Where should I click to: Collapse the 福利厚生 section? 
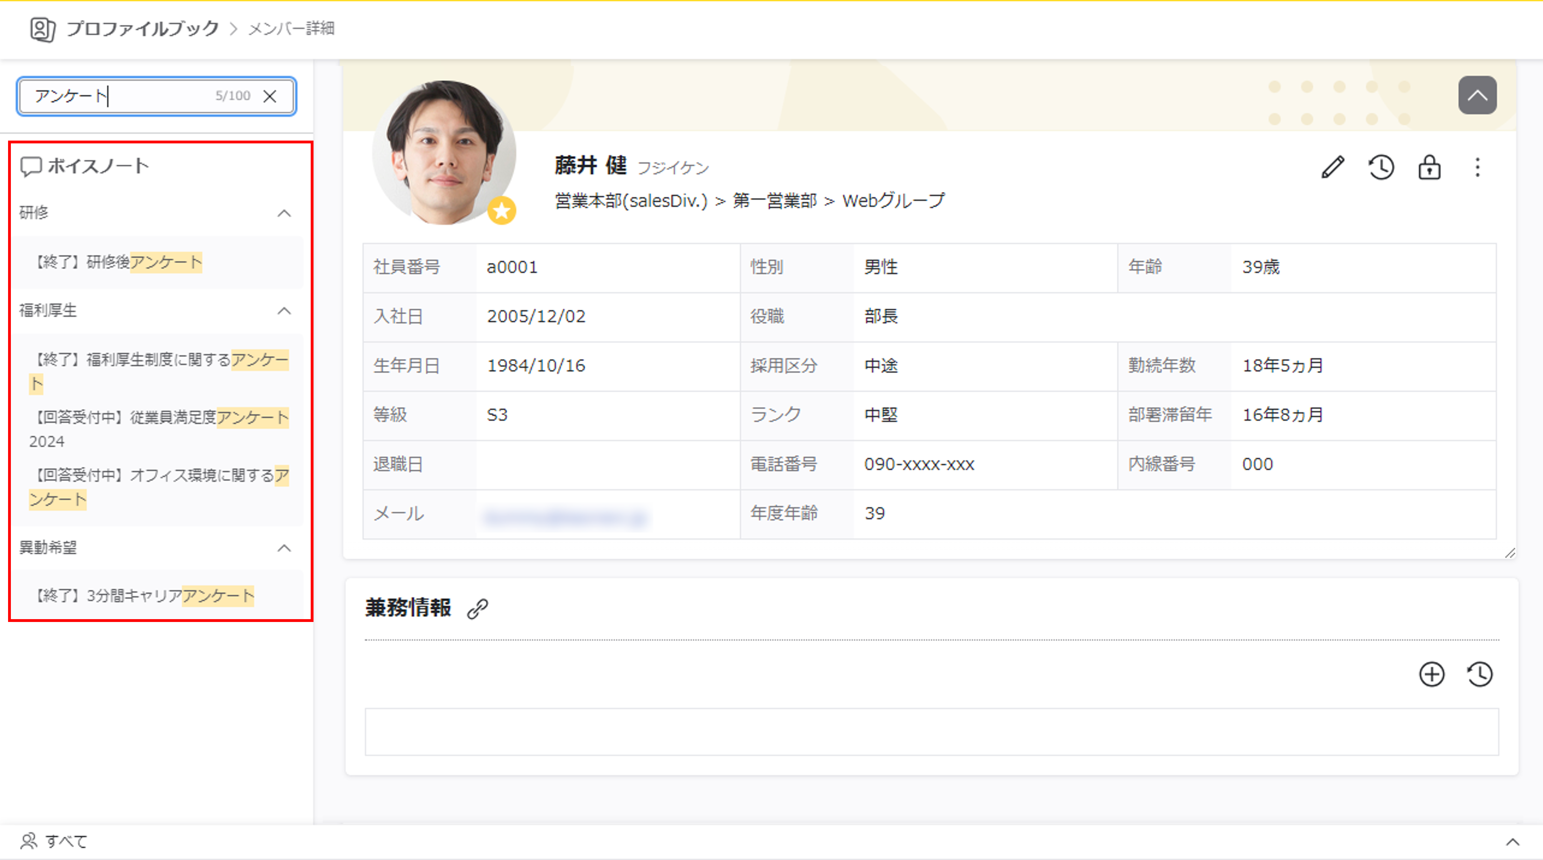click(284, 311)
